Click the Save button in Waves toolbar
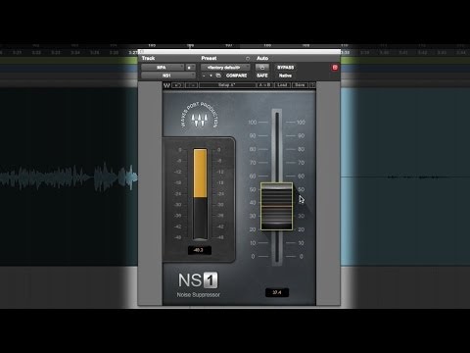 (x=300, y=85)
